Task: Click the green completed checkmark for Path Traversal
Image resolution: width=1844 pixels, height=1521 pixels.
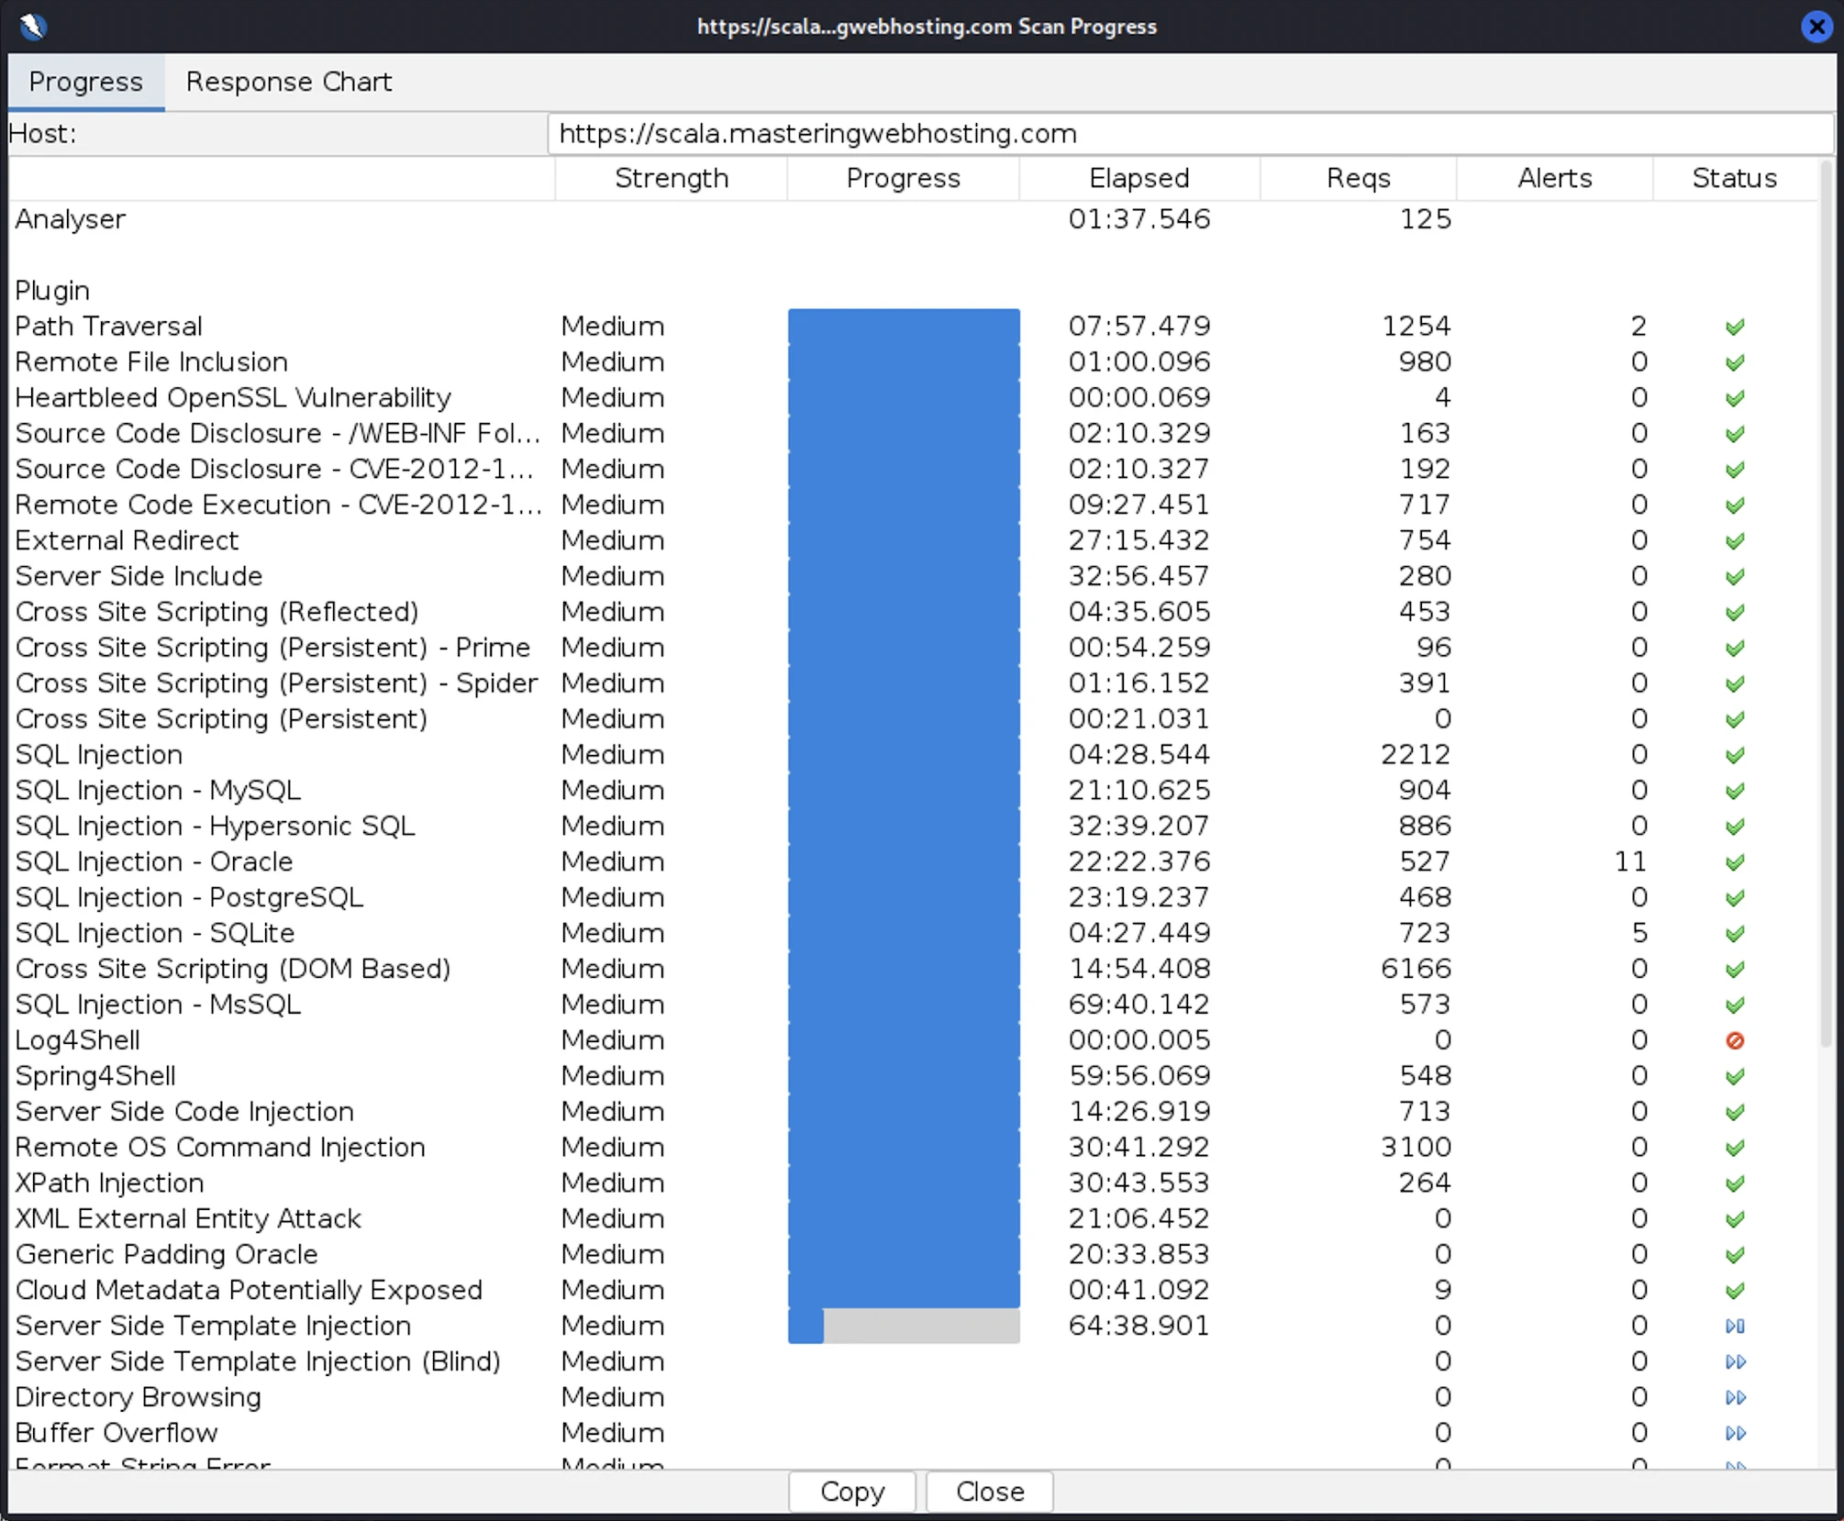Action: coord(1734,327)
